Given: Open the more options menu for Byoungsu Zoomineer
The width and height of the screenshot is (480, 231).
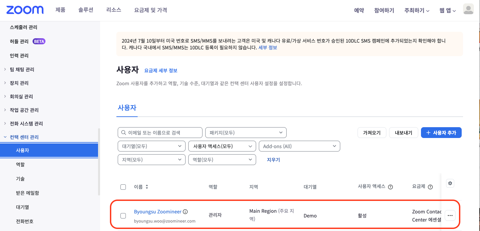Looking at the screenshot, I should point(450,215).
